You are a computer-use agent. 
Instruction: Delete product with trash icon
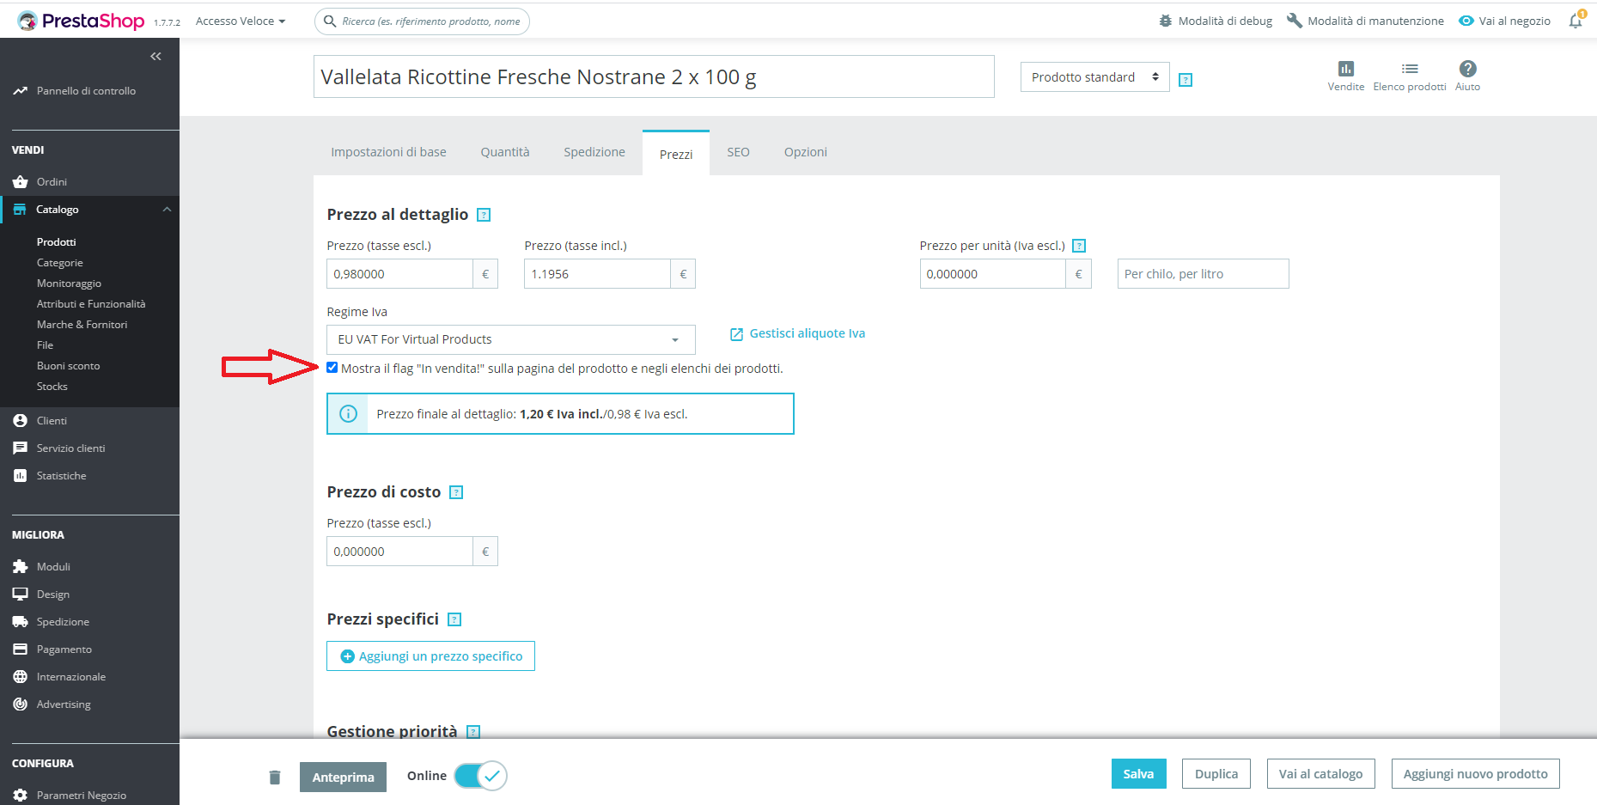tap(275, 778)
